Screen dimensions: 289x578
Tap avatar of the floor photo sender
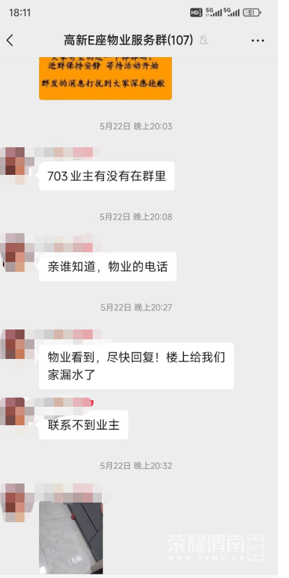tap(15, 503)
